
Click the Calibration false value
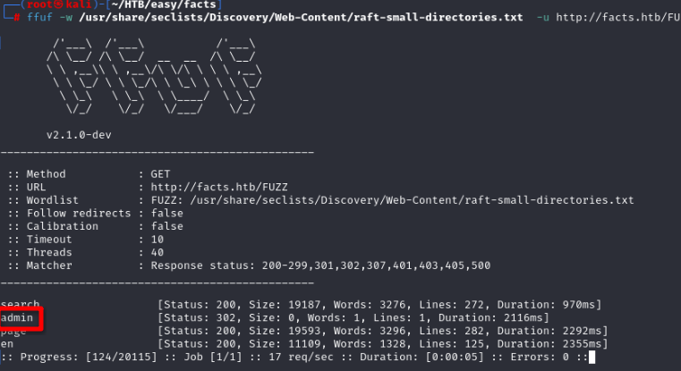click(x=167, y=226)
